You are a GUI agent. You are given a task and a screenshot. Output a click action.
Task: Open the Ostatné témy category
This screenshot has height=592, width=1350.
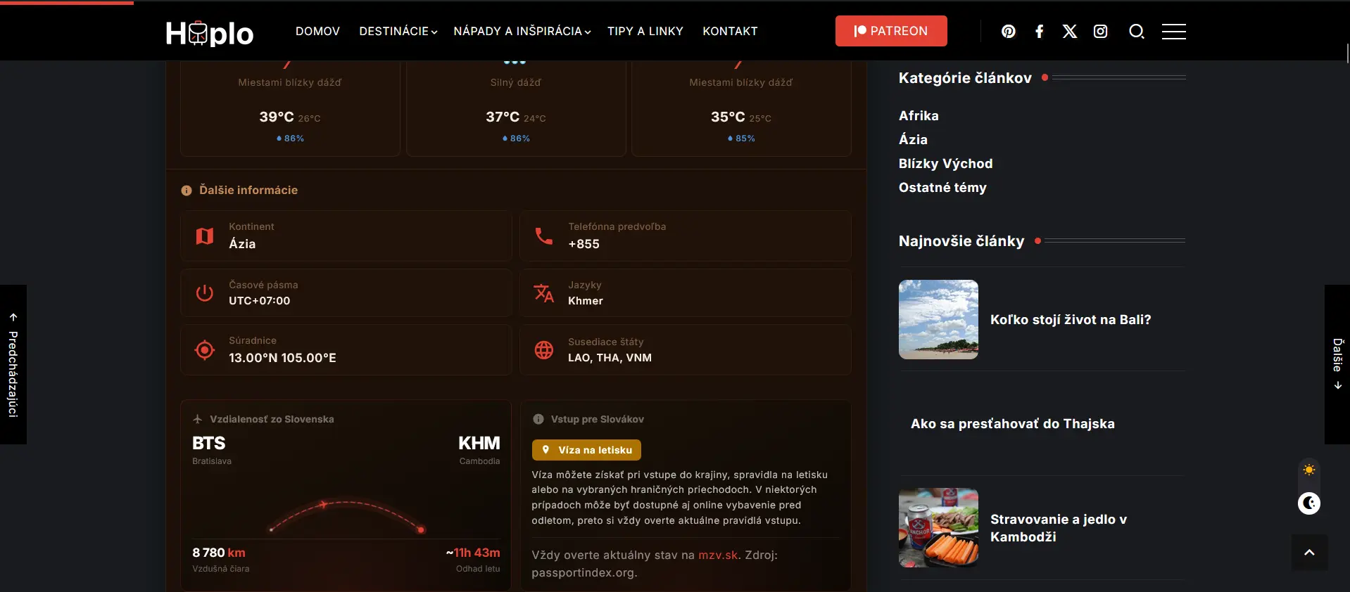942,188
